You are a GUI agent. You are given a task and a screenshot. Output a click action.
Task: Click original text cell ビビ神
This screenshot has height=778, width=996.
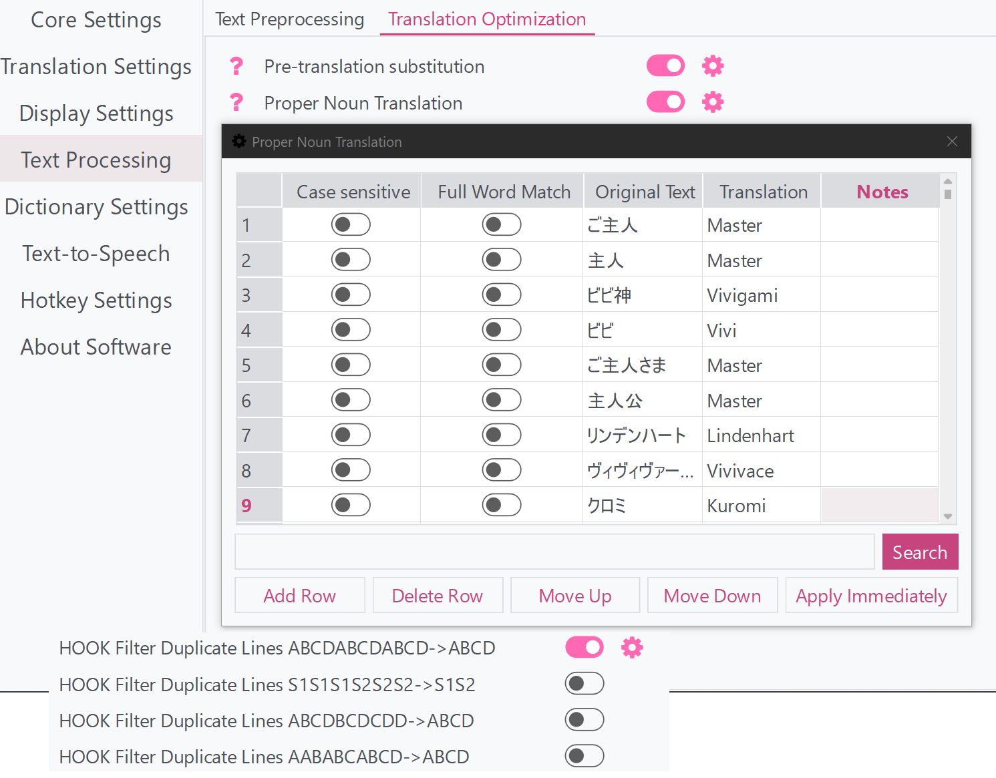[643, 295]
